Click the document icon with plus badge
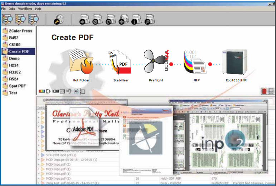Viewport: 276px width, 186px height. (124, 19)
